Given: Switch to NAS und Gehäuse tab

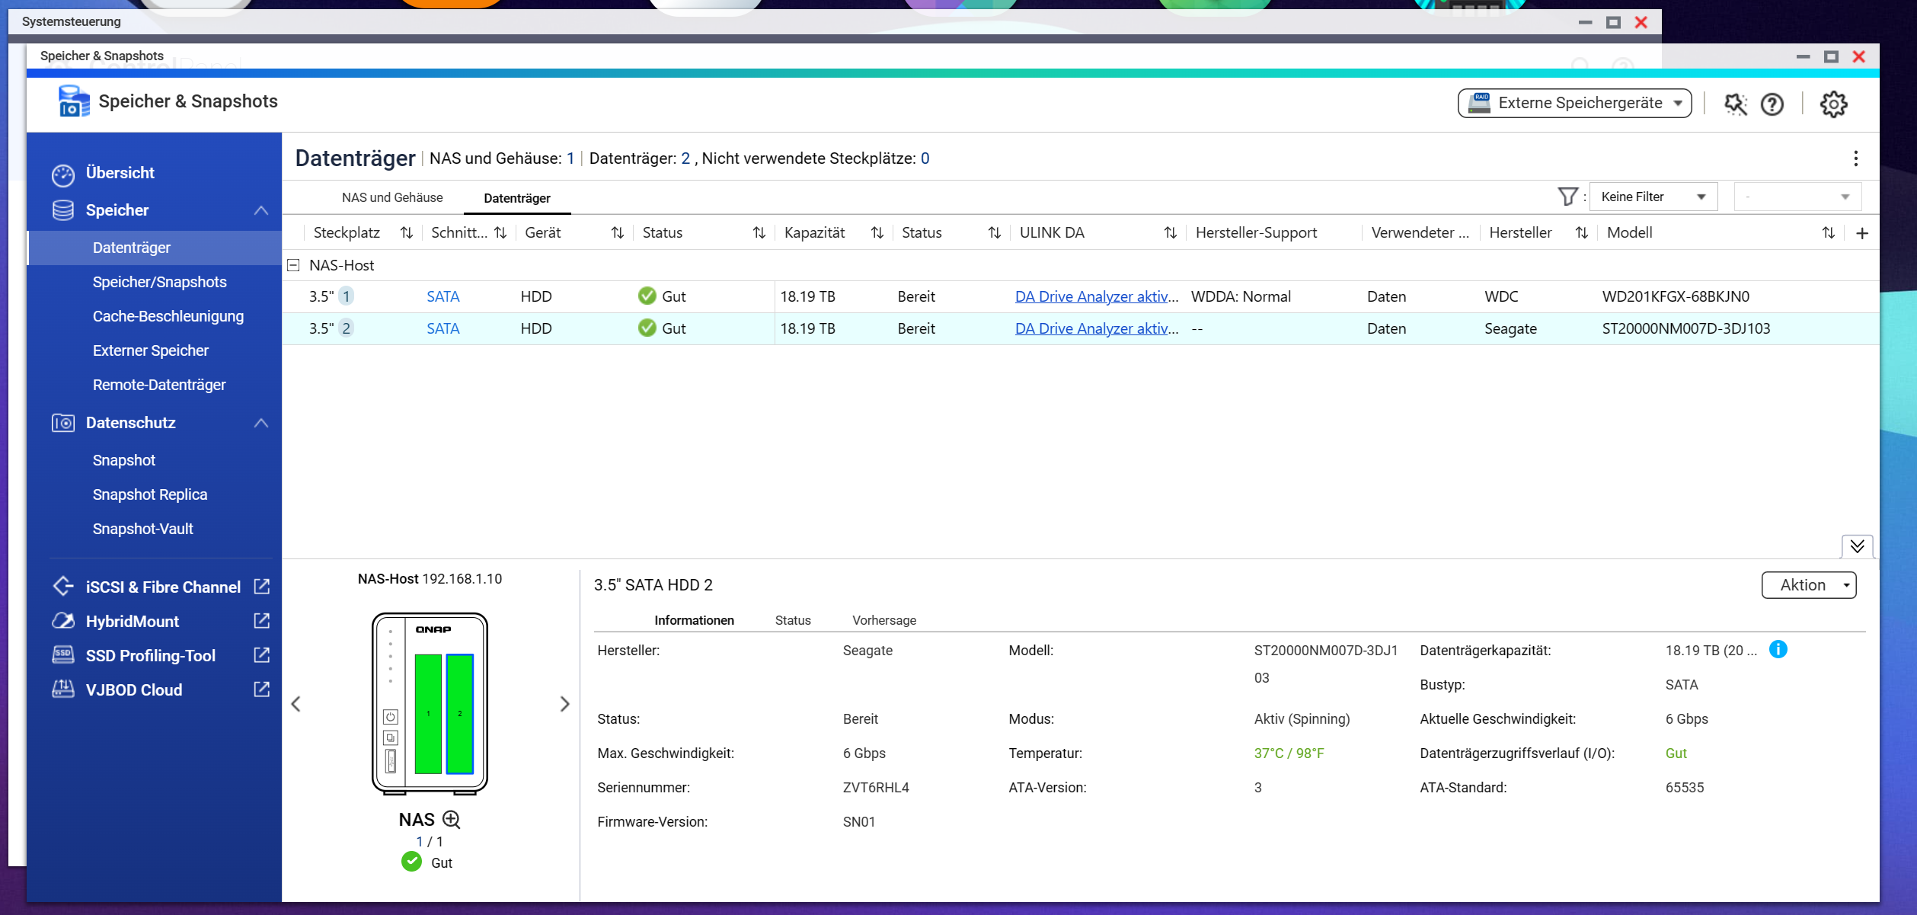Looking at the screenshot, I should click(392, 197).
